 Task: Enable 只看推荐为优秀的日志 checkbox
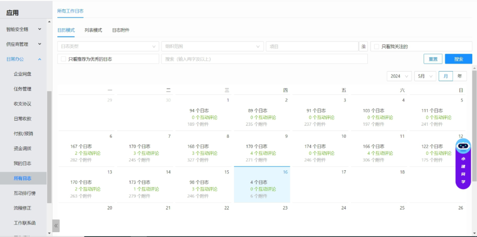click(64, 59)
